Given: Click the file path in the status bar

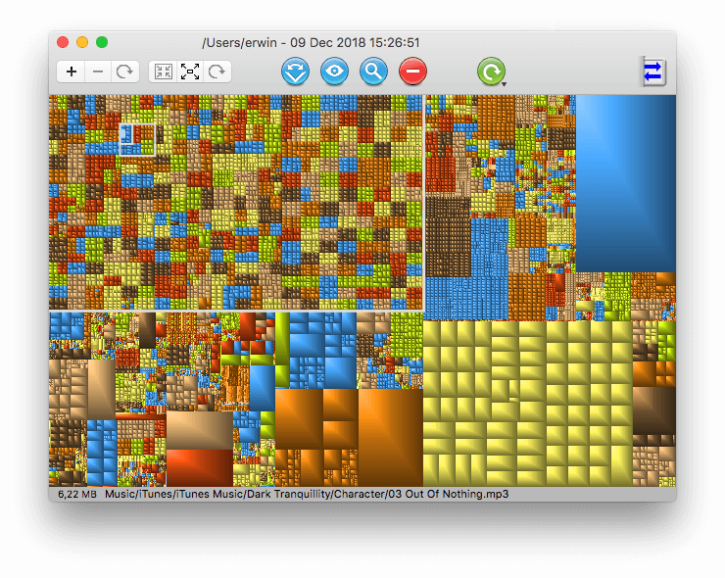Looking at the screenshot, I should pos(307,495).
